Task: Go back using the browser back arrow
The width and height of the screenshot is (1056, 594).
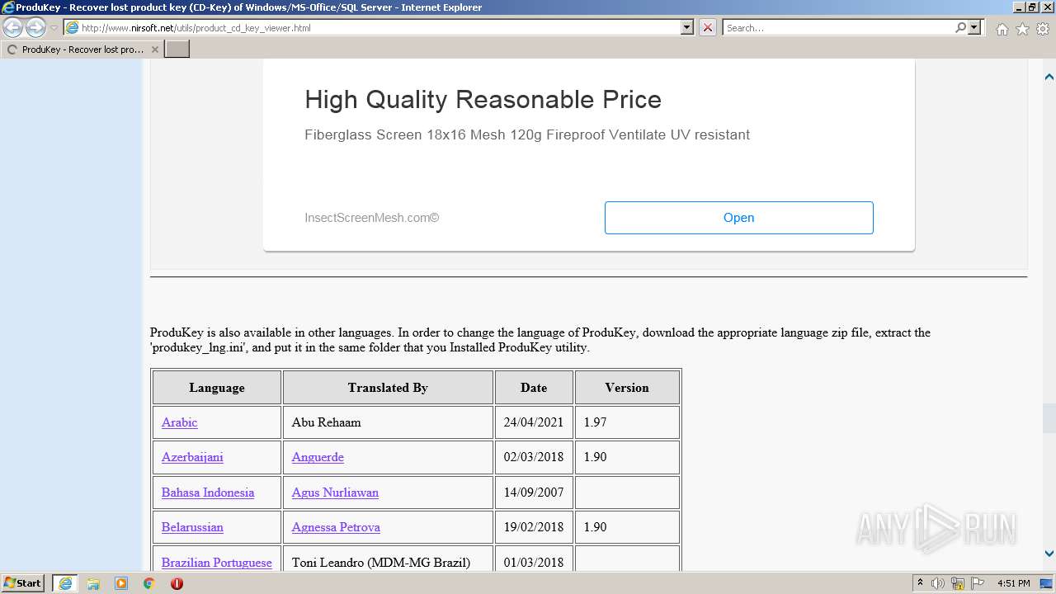Action: (13, 28)
